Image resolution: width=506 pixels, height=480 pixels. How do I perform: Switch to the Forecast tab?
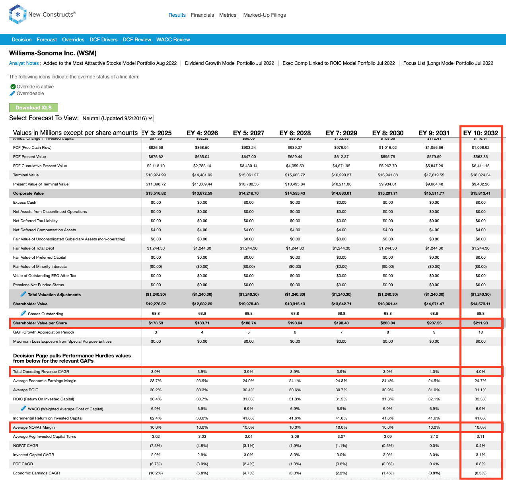click(47, 40)
